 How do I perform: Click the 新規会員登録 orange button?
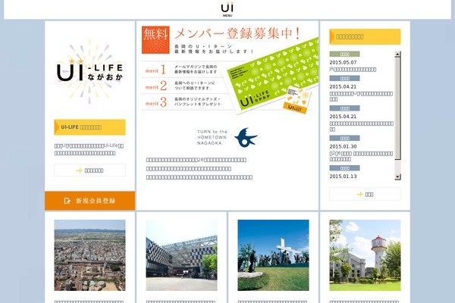pyautogui.click(x=89, y=201)
